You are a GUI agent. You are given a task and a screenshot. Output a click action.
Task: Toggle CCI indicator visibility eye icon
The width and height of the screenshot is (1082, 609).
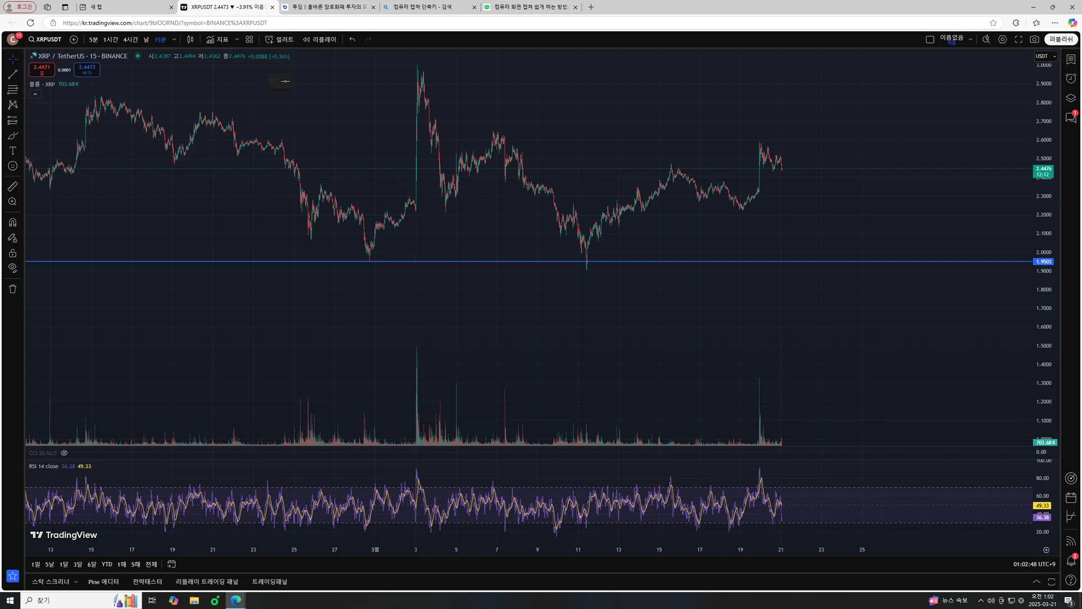(64, 453)
